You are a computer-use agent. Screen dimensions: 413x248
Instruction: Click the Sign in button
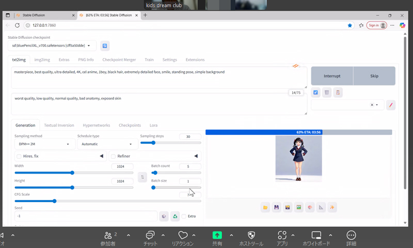(x=377, y=25)
